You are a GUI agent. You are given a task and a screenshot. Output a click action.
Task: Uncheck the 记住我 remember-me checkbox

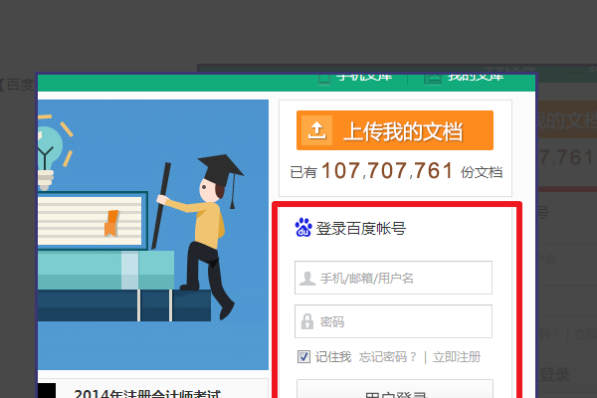point(303,357)
